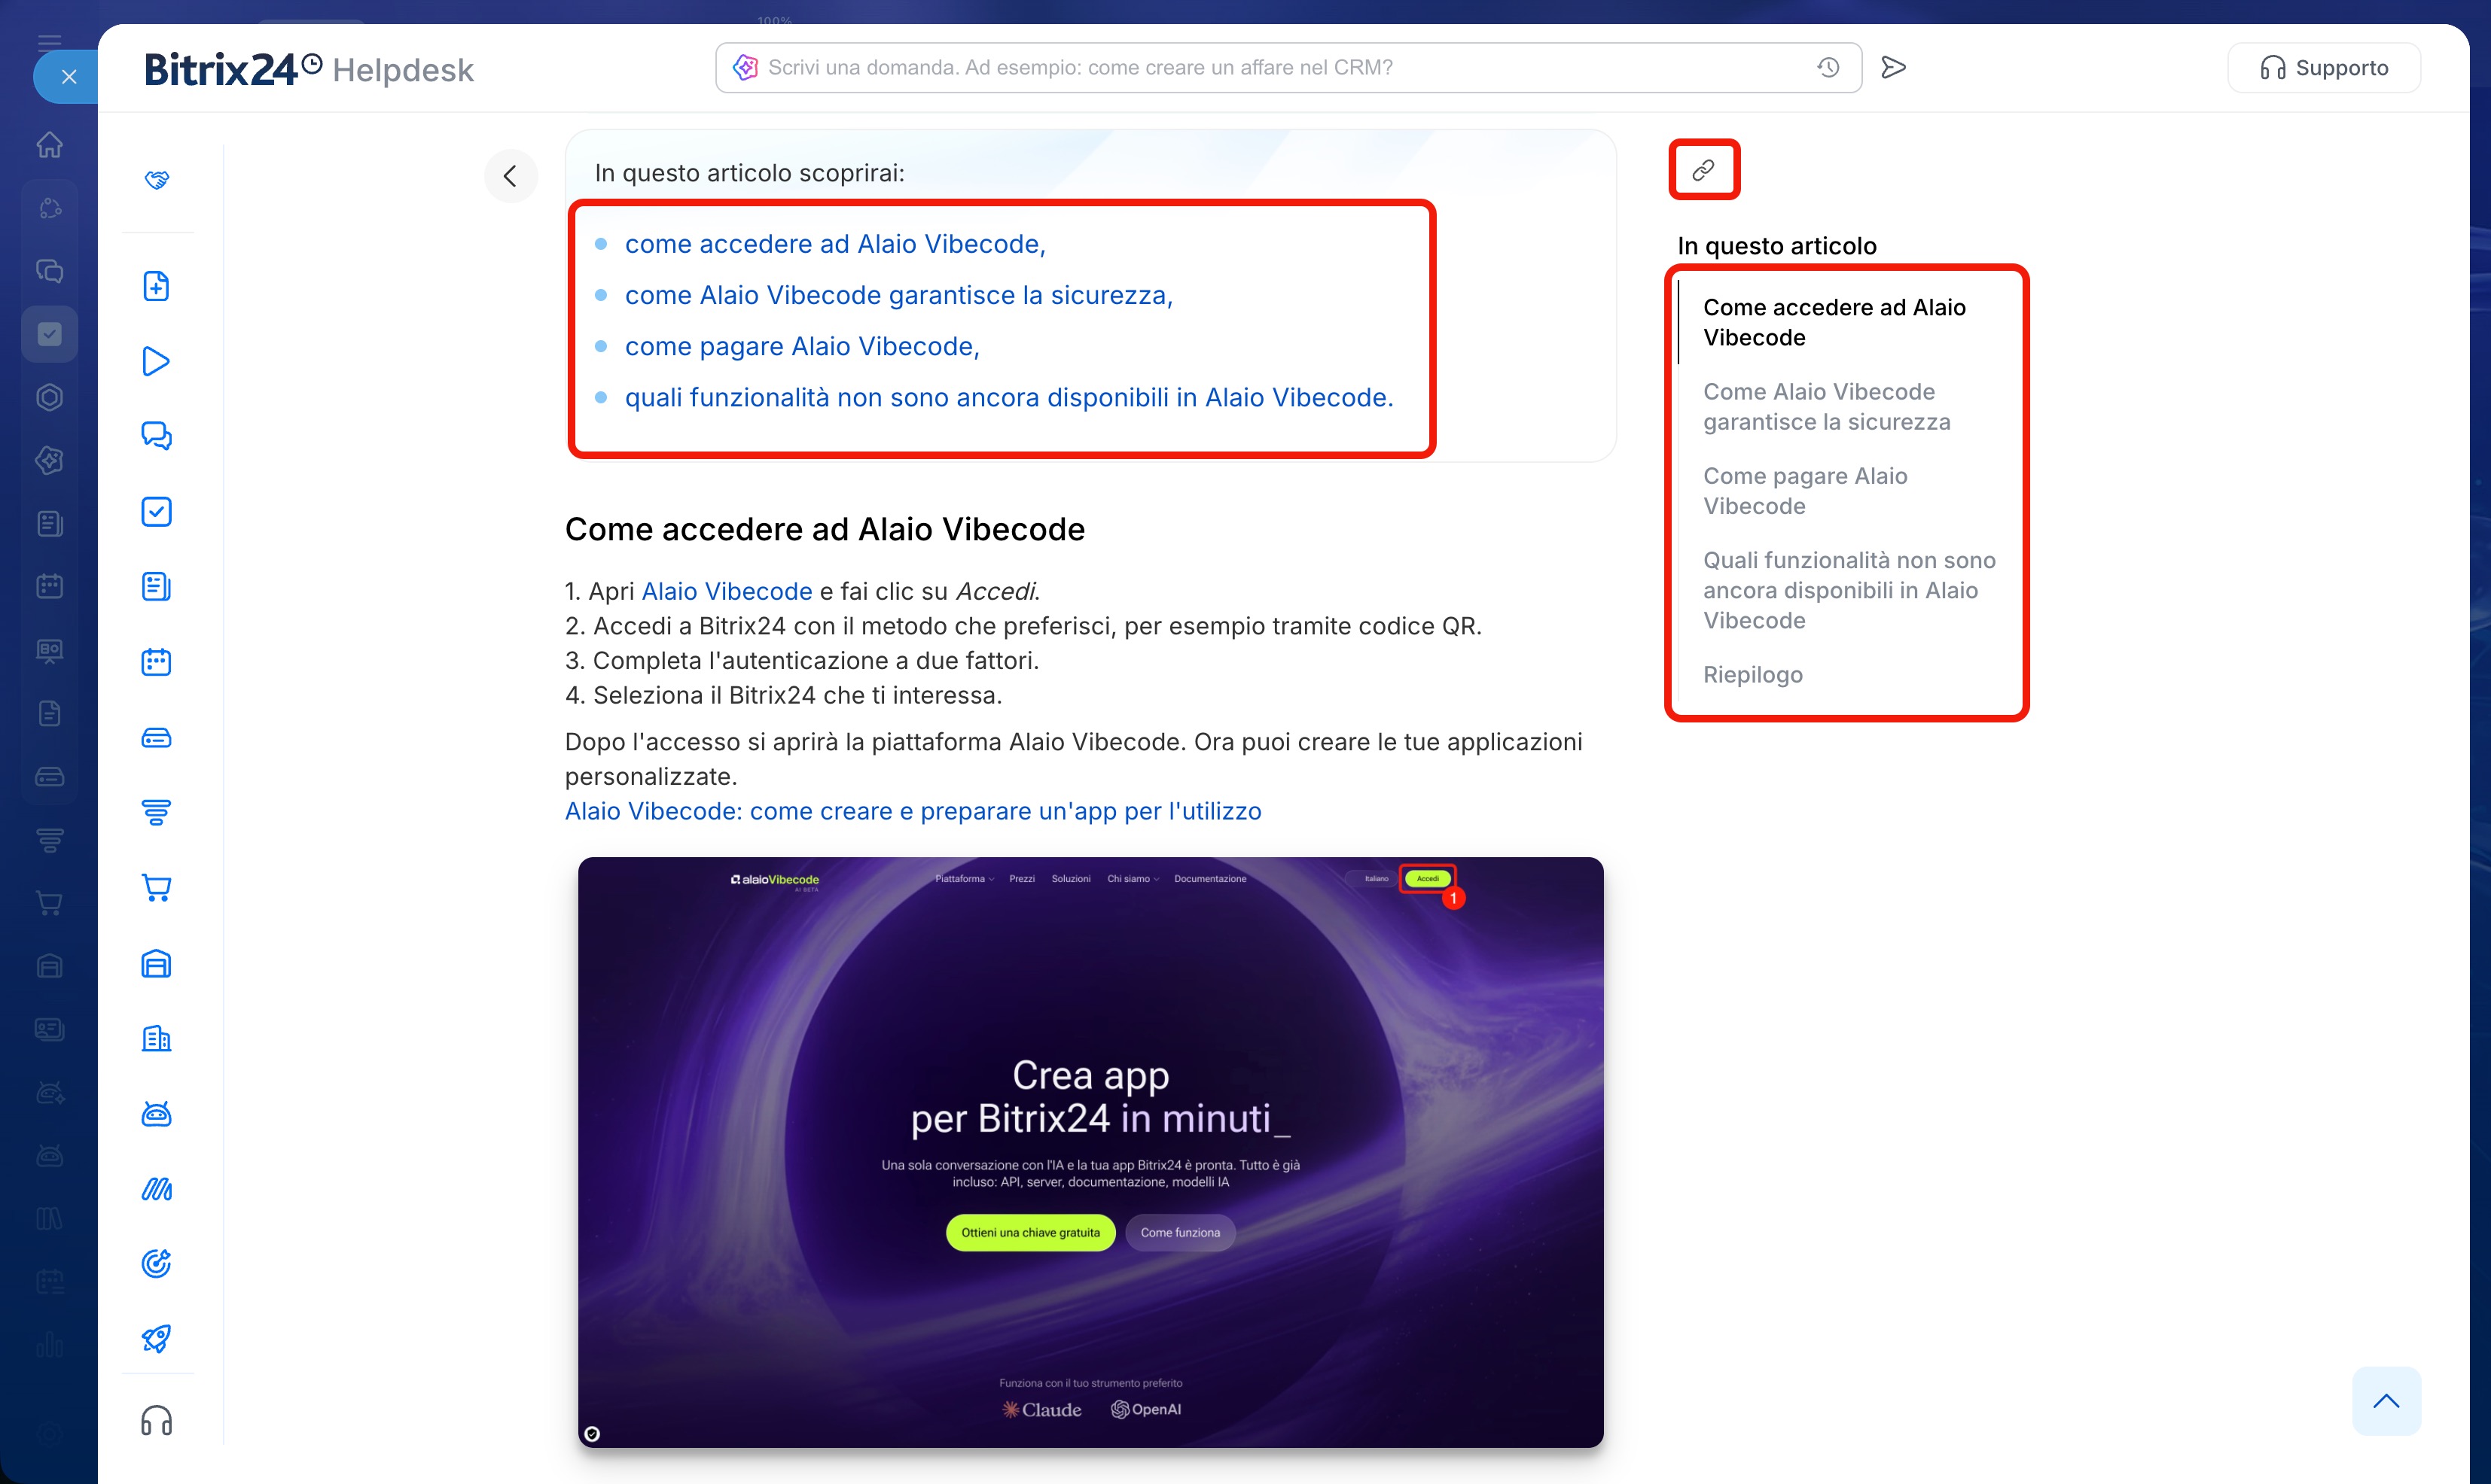Image resolution: width=2491 pixels, height=1484 pixels.
Task: Open the checkmark tasks section icon
Action: pyautogui.click(x=157, y=512)
